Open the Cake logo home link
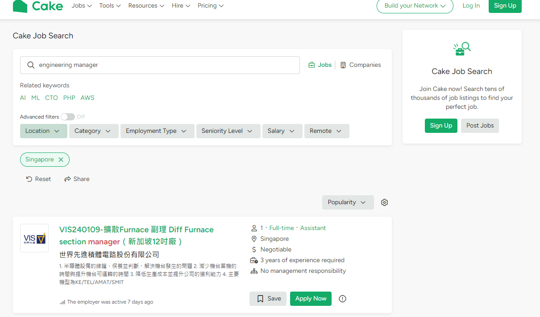This screenshot has width=540, height=317. pyautogui.click(x=38, y=6)
